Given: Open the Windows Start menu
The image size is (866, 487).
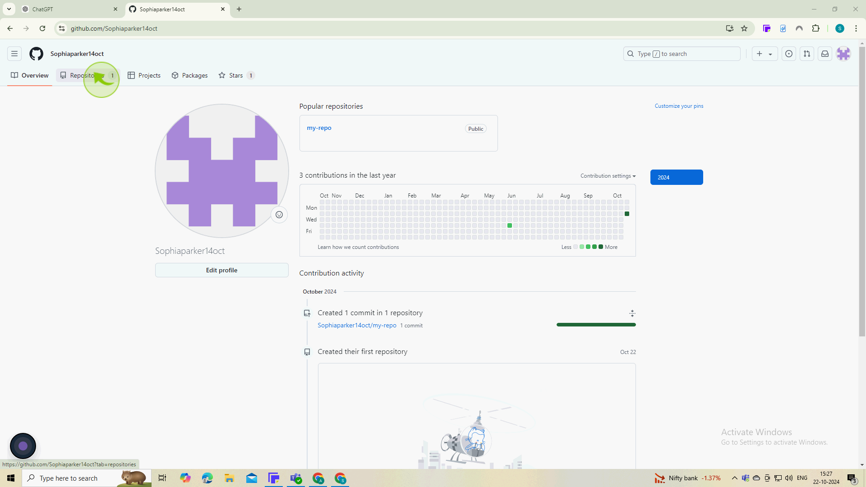Looking at the screenshot, I should (11, 478).
